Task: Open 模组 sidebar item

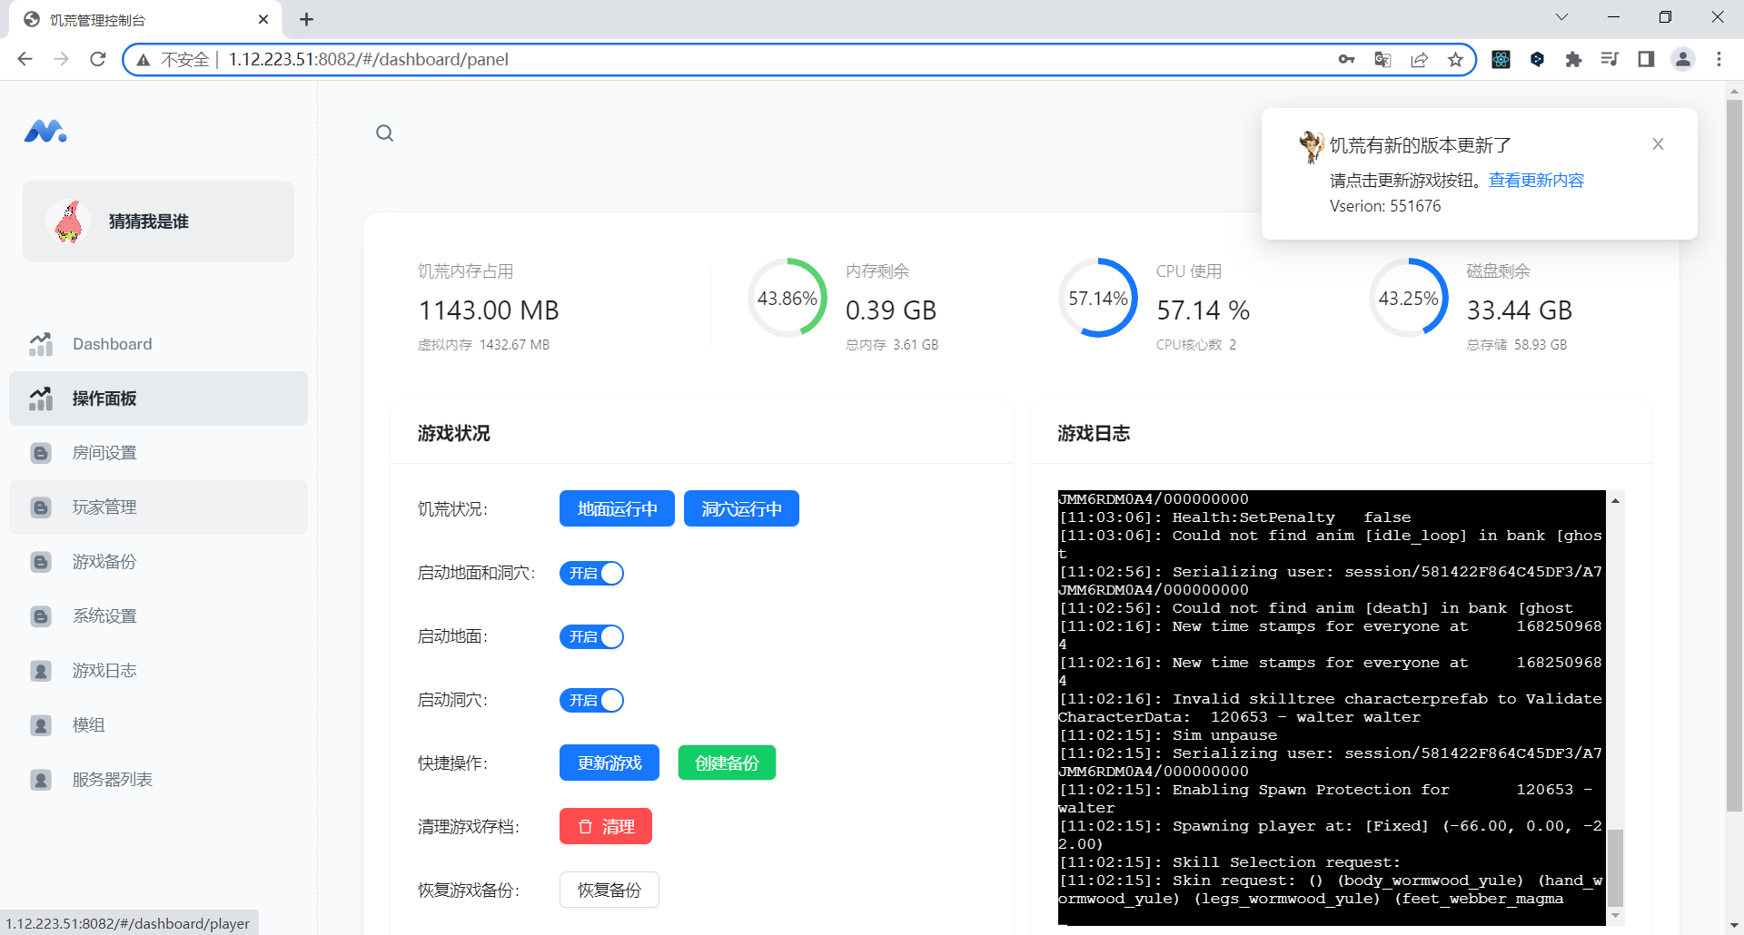Action: click(x=158, y=725)
